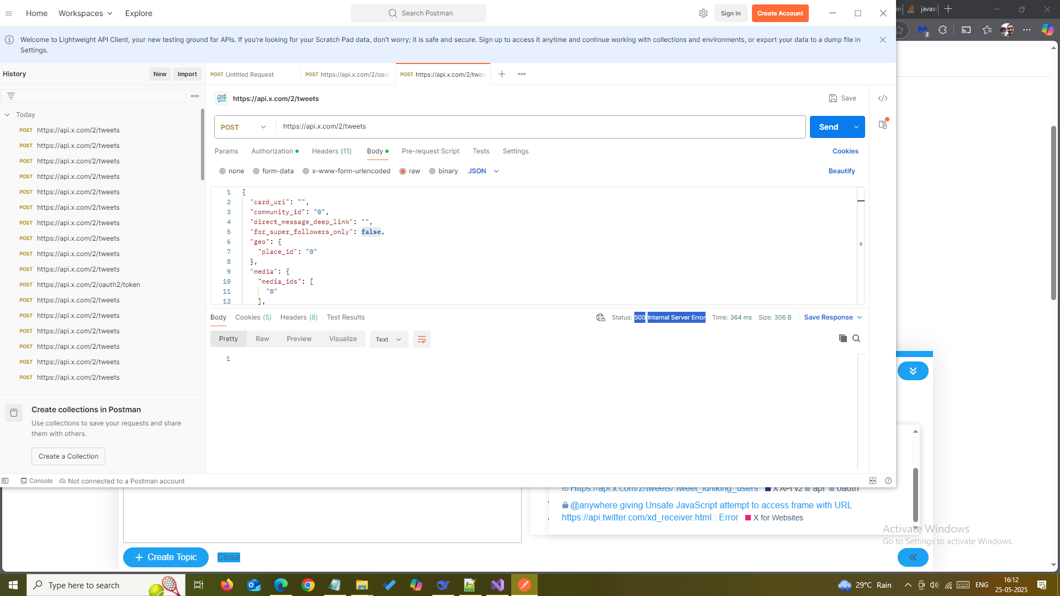Open Postman settings gear
Screen dimensions: 1060x596
click(x=703, y=13)
